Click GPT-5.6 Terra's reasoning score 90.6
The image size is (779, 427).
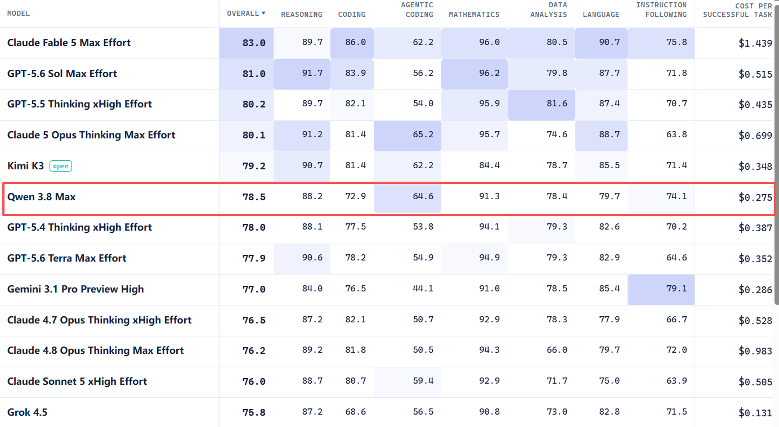tap(312, 258)
